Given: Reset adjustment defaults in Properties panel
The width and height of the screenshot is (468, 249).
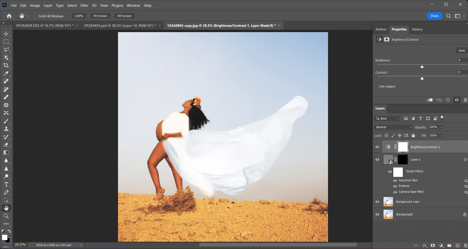Looking at the screenshot, I should tap(448, 100).
